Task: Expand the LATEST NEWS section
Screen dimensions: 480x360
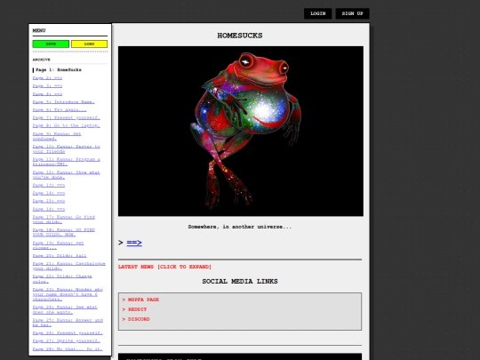Action: (x=164, y=267)
